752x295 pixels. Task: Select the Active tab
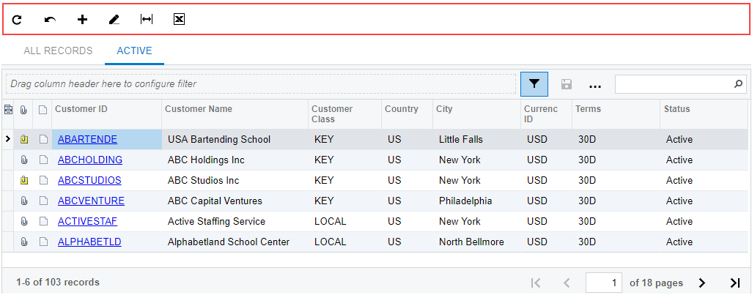pos(134,51)
